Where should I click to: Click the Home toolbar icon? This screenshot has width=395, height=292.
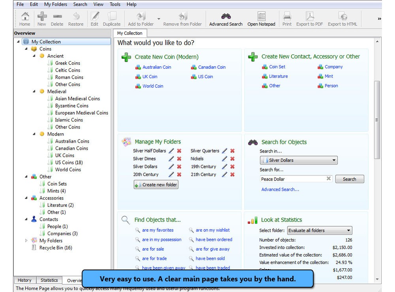(24, 19)
